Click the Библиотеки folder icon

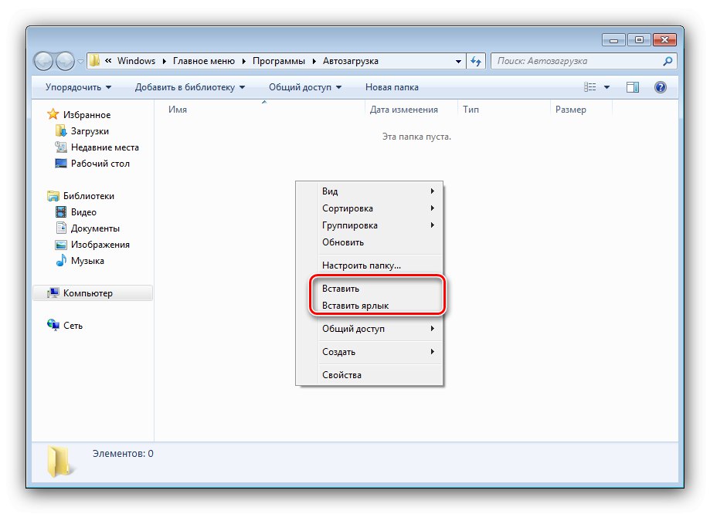(53, 196)
